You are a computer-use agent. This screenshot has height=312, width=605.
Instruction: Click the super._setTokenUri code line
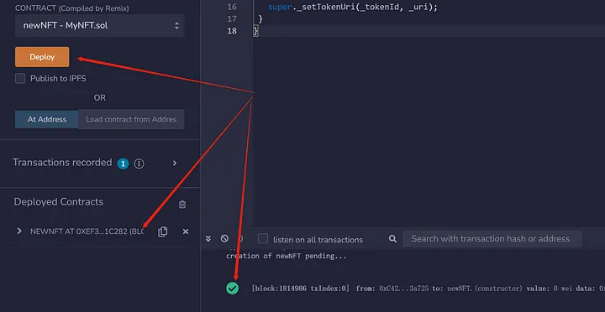click(x=353, y=7)
